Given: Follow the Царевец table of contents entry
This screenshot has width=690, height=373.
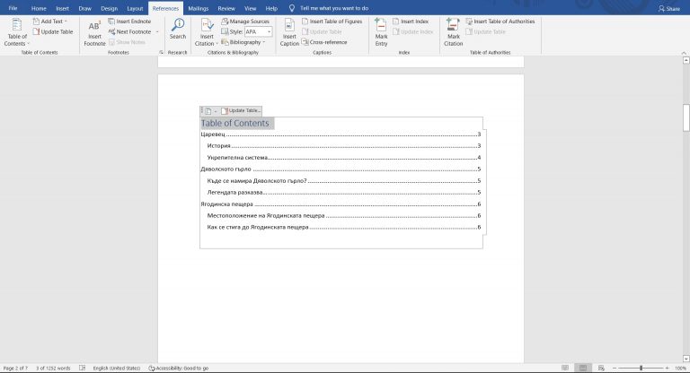Looking at the screenshot, I should (x=341, y=134).
